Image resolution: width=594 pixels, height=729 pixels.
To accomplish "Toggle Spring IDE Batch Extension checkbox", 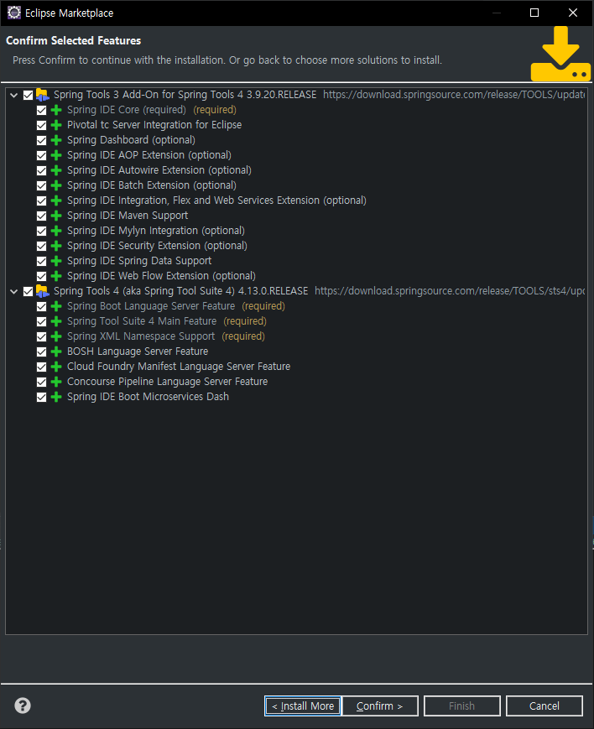I will (41, 185).
